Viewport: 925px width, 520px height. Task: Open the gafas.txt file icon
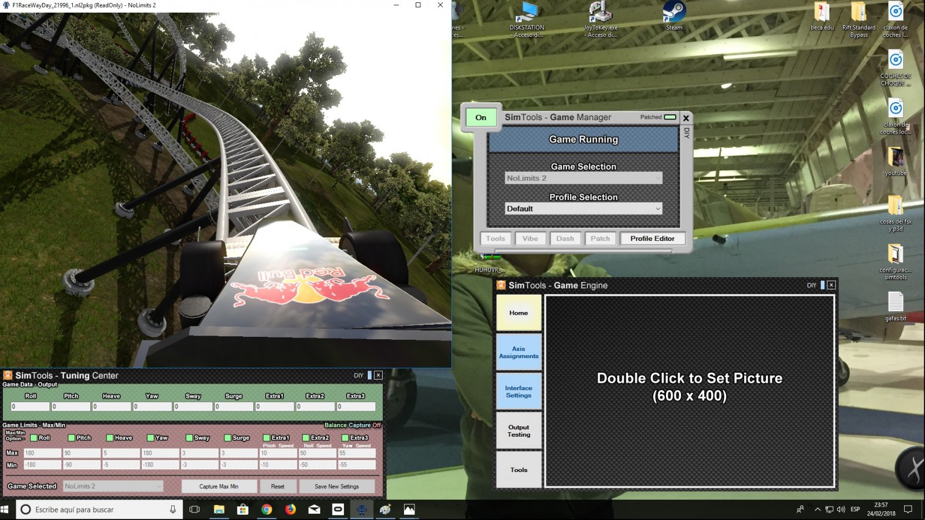pos(896,302)
